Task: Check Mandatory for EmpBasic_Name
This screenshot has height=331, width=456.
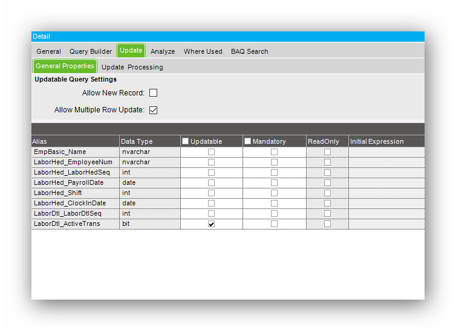Action: (x=274, y=152)
